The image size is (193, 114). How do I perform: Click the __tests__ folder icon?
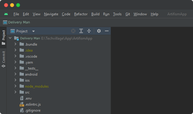(22, 68)
